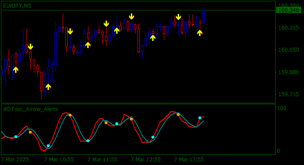304x165 pixels.
Task: Select the rightmost cyan dot on oscillator
Action: point(200,118)
